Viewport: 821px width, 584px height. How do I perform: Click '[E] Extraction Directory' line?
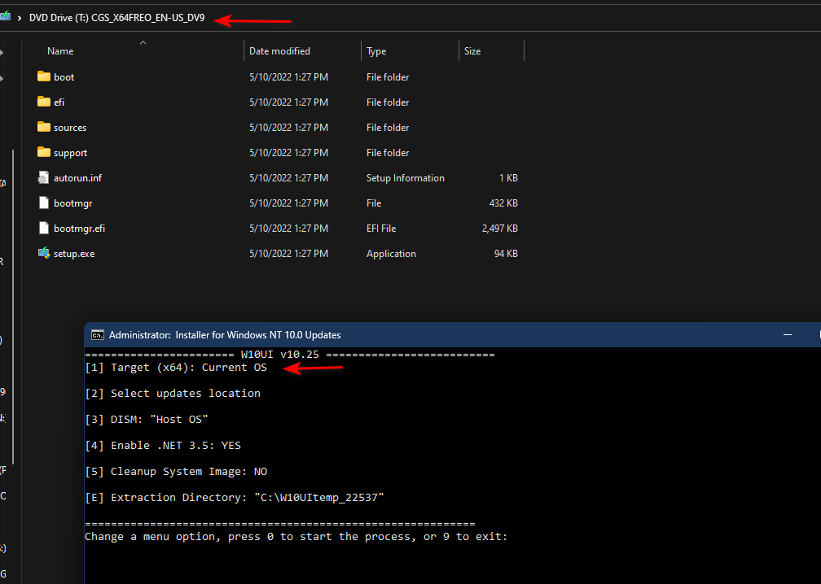coord(235,497)
